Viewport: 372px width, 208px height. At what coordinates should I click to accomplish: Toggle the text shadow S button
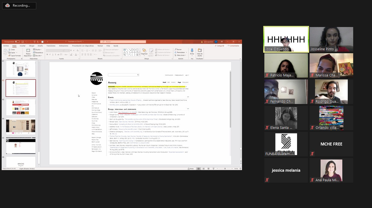coord(55,55)
